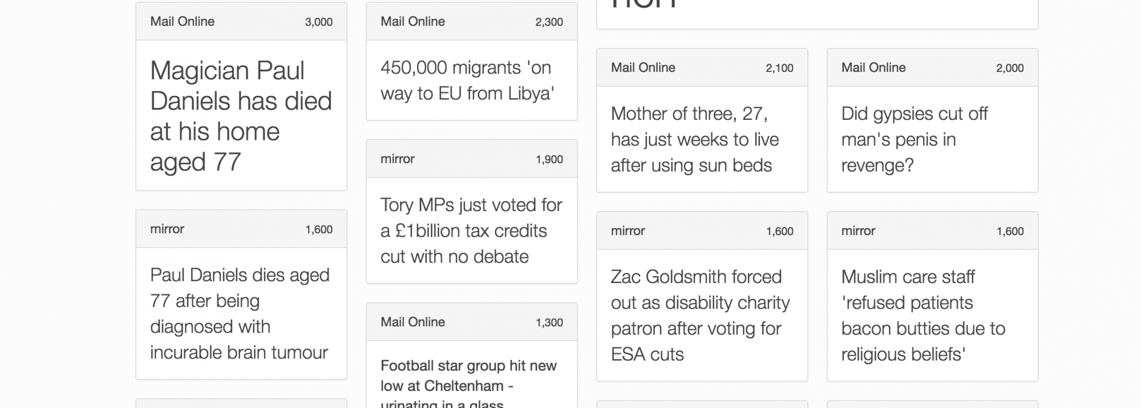Click mirror source label above Tory MPs story
The height and width of the screenshot is (408, 1141).
(397, 159)
